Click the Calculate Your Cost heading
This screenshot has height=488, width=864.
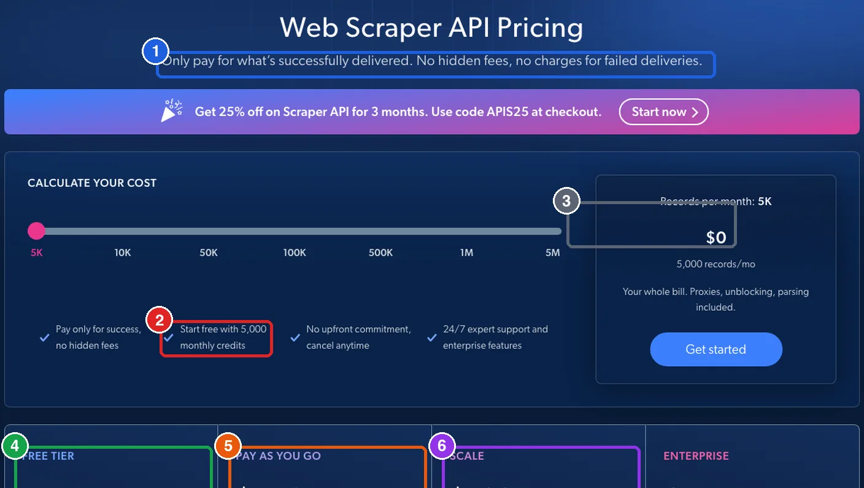pyautogui.click(x=92, y=183)
